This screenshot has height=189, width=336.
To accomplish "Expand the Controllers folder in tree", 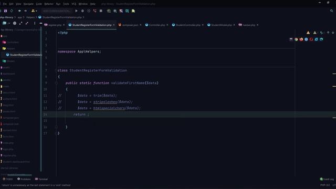I will (10, 42).
